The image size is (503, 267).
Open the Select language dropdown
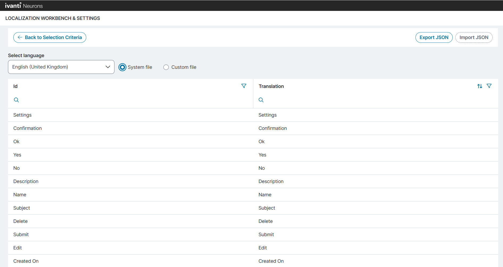61,67
